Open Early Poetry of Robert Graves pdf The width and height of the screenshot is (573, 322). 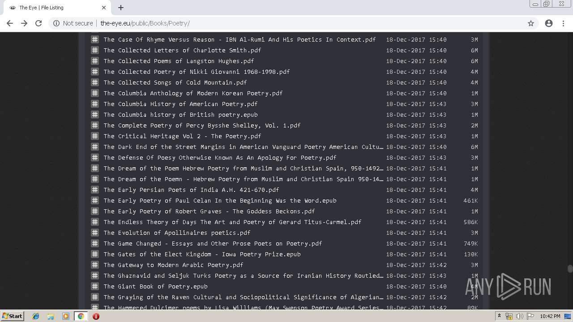(209, 211)
